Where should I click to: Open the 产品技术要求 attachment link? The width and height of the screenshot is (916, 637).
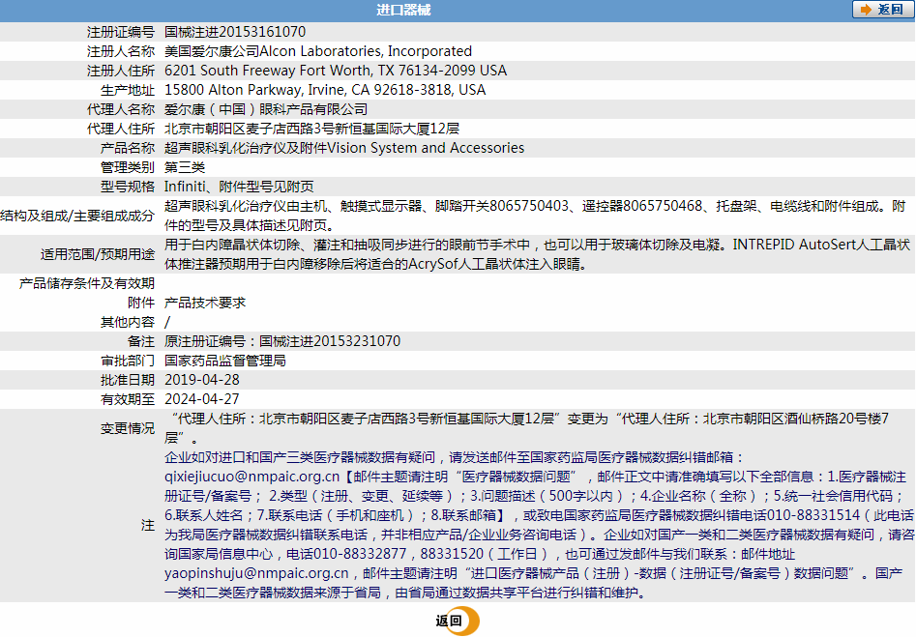click(x=205, y=303)
